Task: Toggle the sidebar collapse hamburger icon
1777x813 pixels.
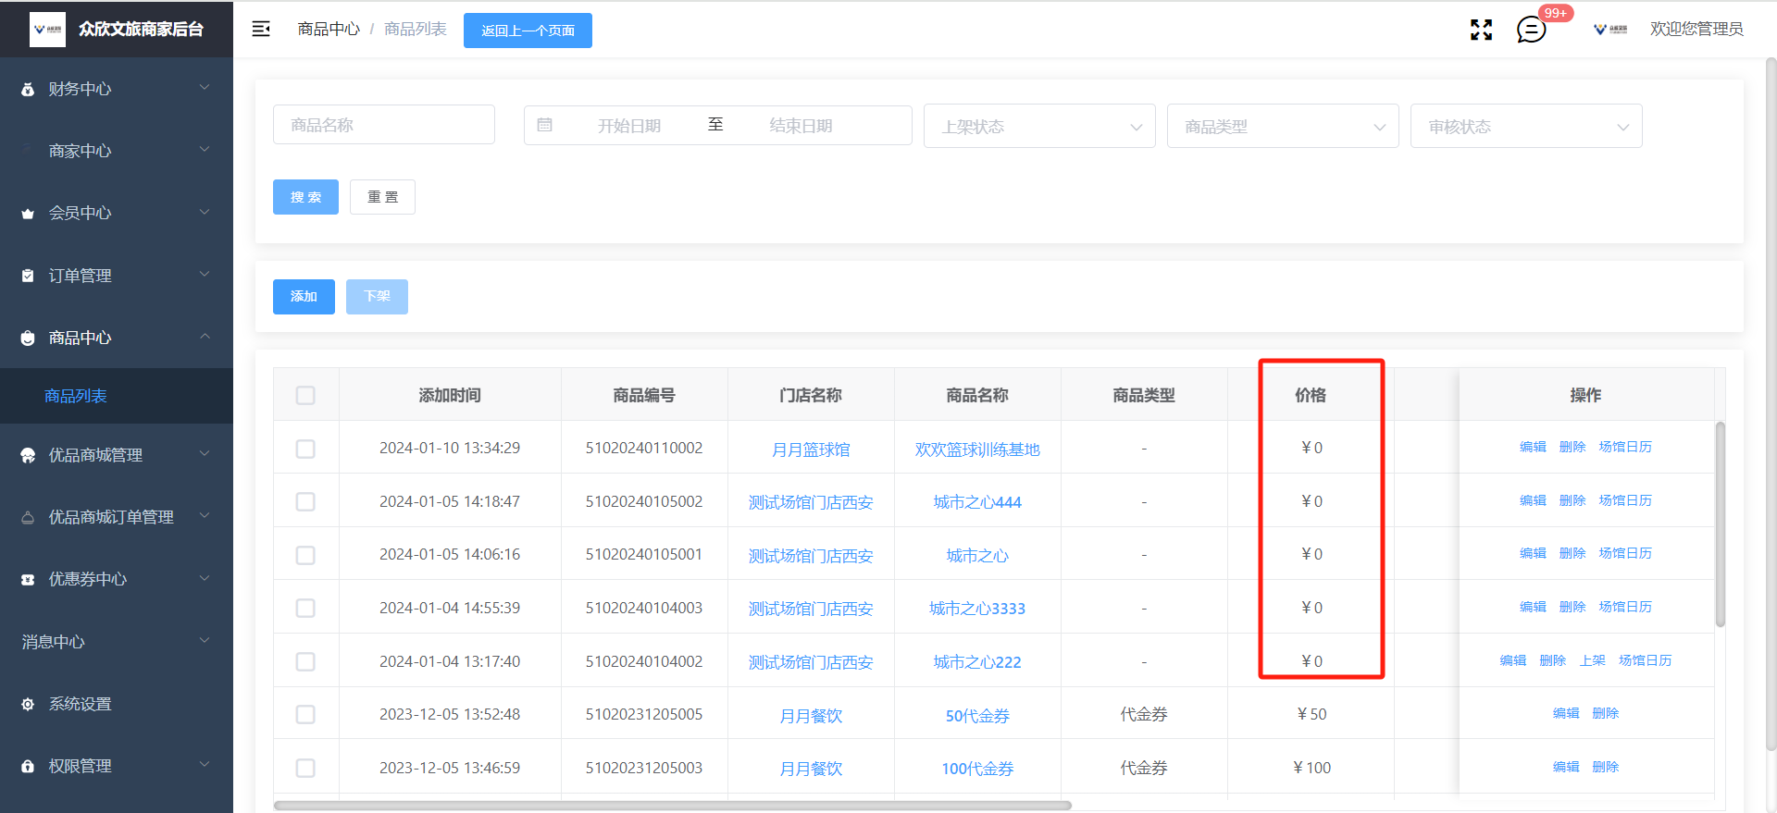Action: point(261,29)
